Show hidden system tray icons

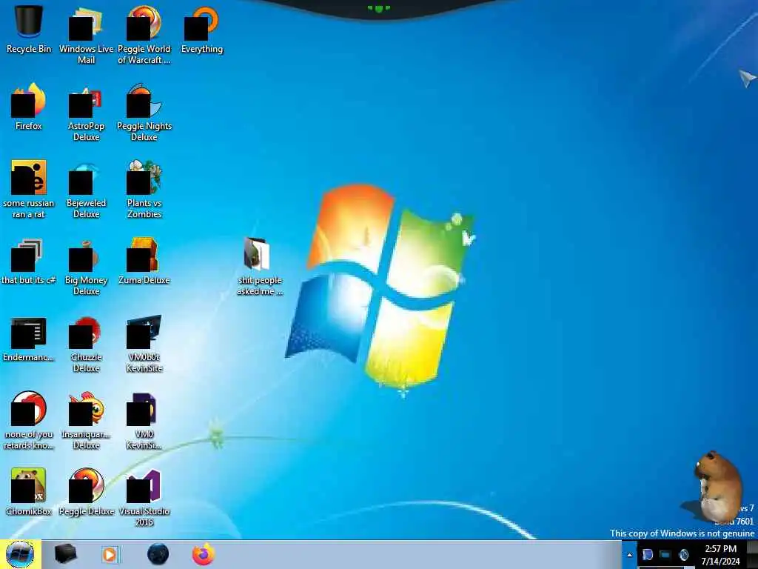tap(629, 555)
